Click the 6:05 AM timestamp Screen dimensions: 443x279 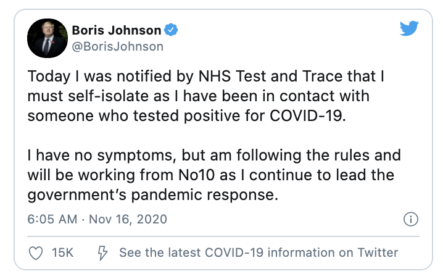(x=51, y=219)
